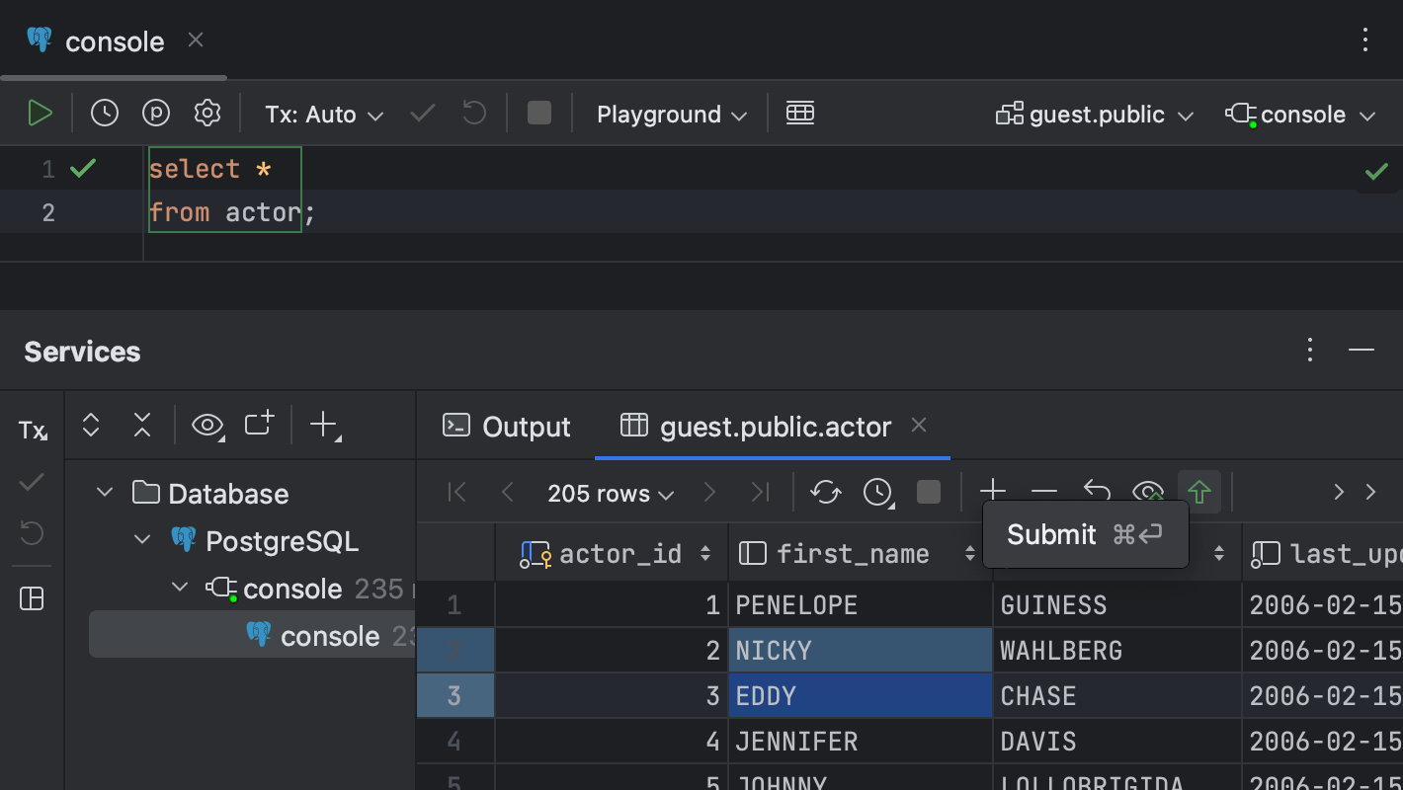The image size is (1403, 790).
Task: Select the guest.public.actor result tab
Action: (x=774, y=426)
